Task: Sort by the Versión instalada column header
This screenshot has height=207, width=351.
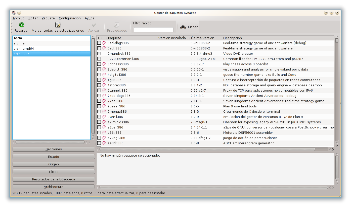Action: 173,38
